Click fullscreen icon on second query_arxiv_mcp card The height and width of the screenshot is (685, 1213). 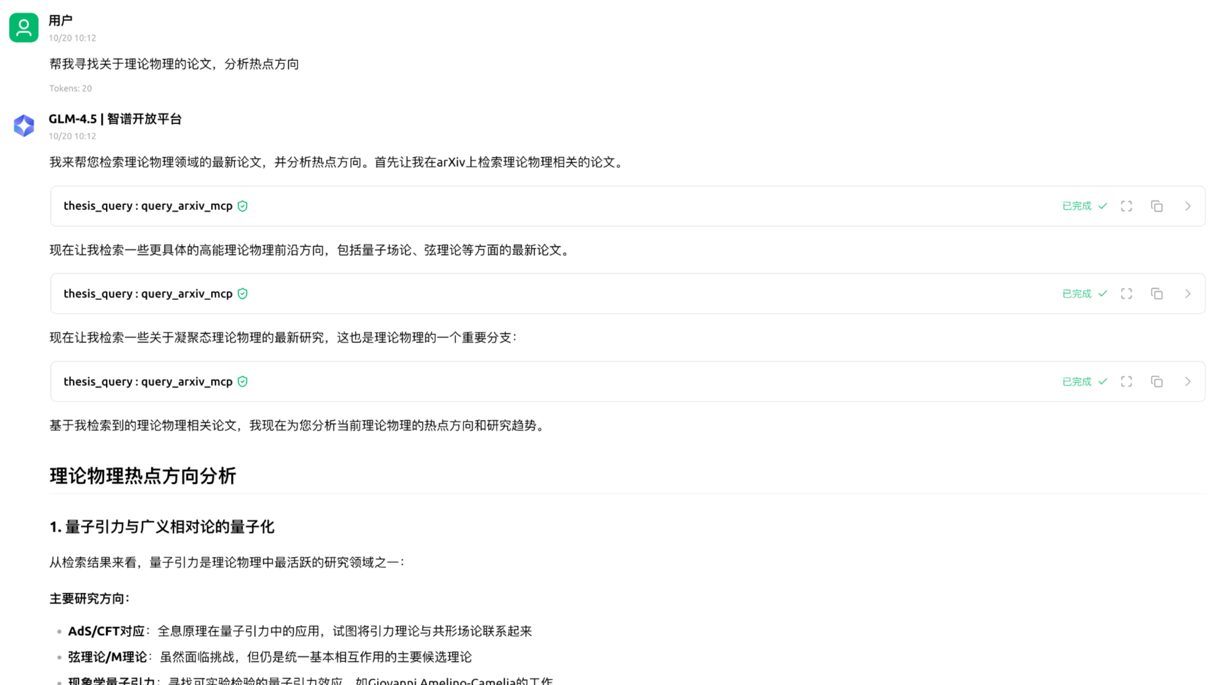click(1126, 294)
